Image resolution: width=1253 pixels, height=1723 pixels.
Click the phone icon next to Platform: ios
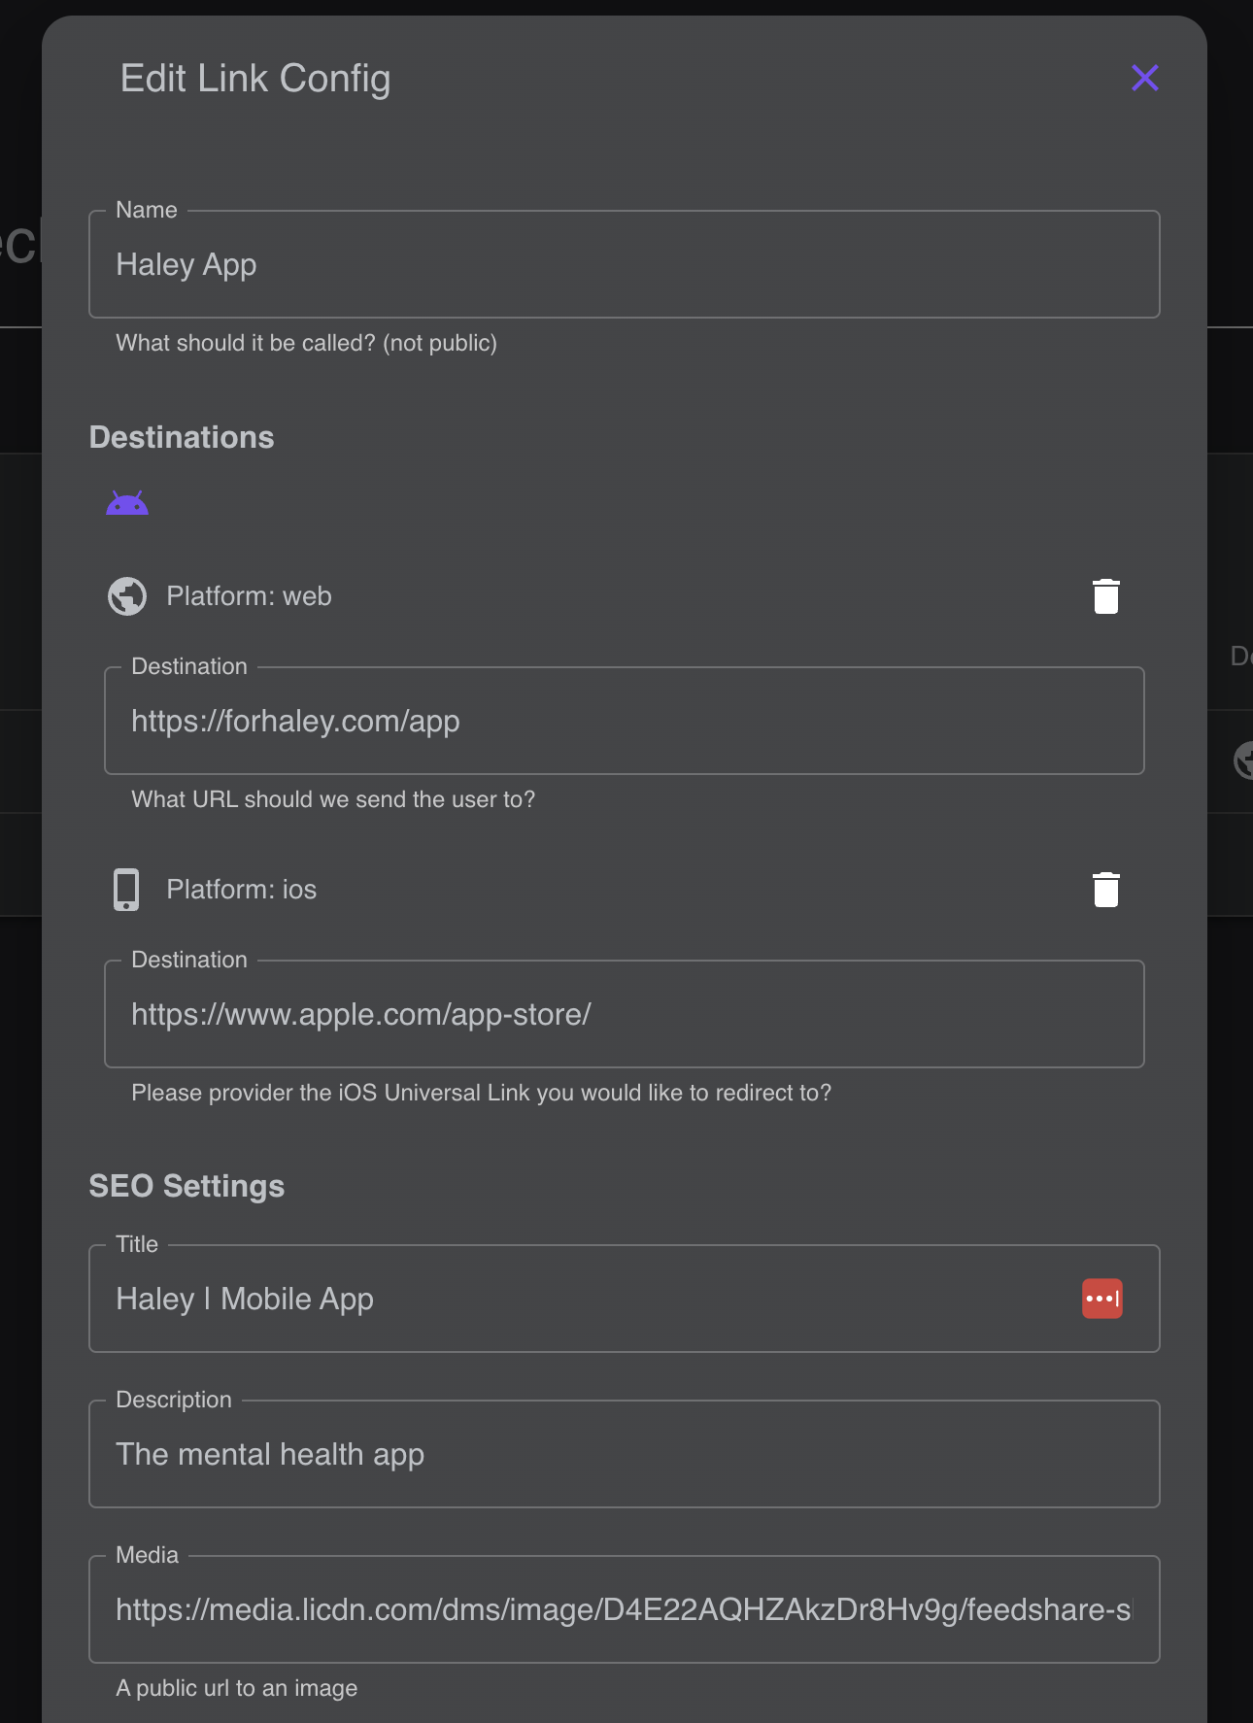(x=126, y=890)
